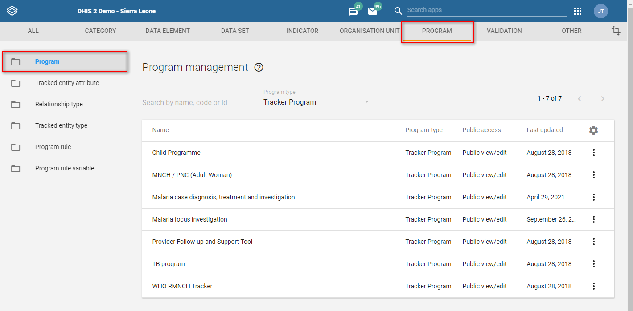This screenshot has height=311, width=633.
Task: Switch to the VALIDATION tab
Action: pyautogui.click(x=504, y=31)
